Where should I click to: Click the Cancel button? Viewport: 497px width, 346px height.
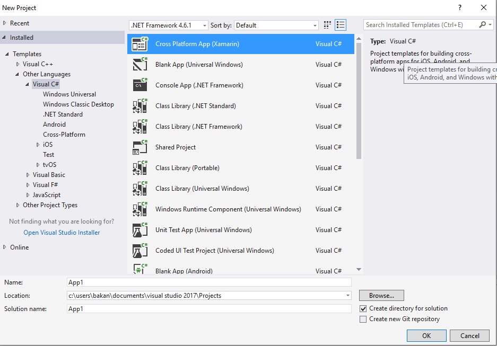(x=469, y=335)
